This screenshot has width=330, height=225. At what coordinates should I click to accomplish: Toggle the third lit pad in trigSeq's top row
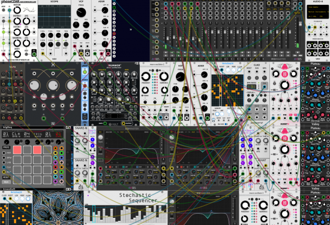tap(37, 150)
